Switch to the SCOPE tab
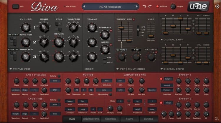 click(130, 119)
